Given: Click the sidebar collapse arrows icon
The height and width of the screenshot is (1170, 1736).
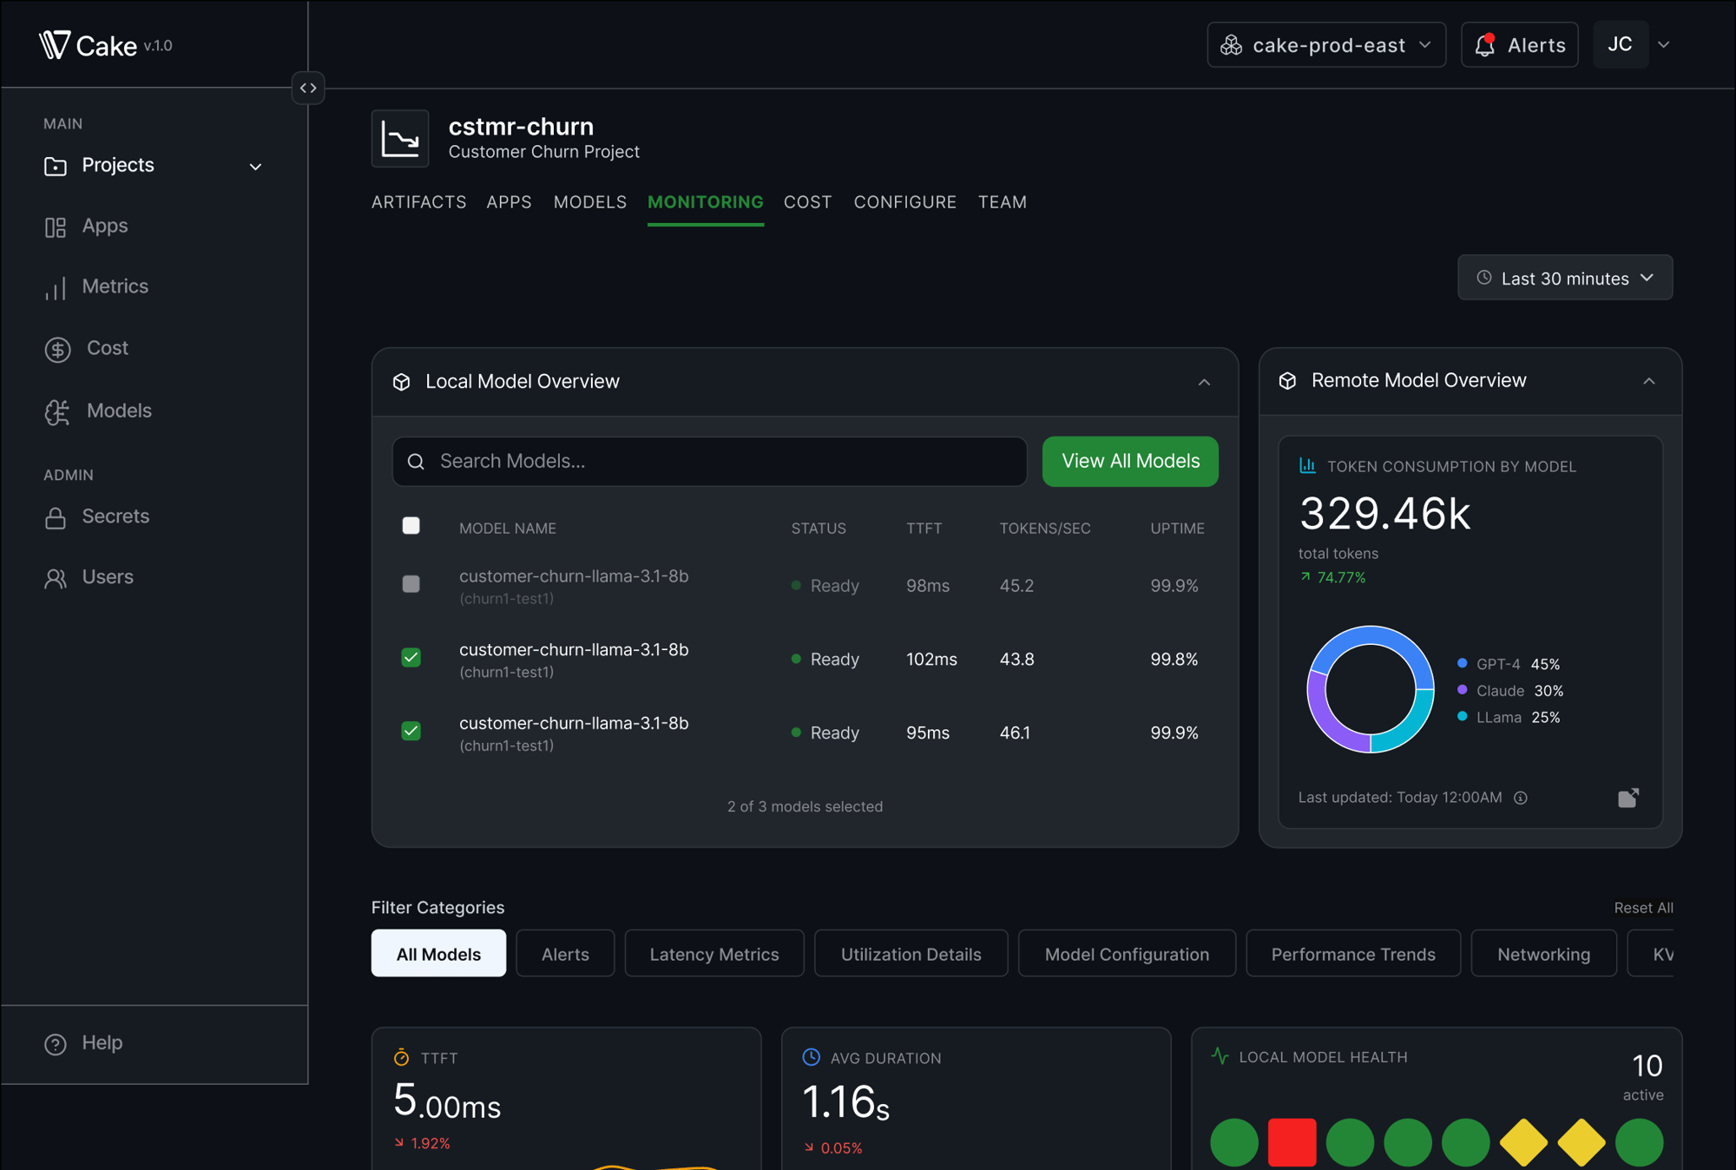Looking at the screenshot, I should (x=308, y=88).
